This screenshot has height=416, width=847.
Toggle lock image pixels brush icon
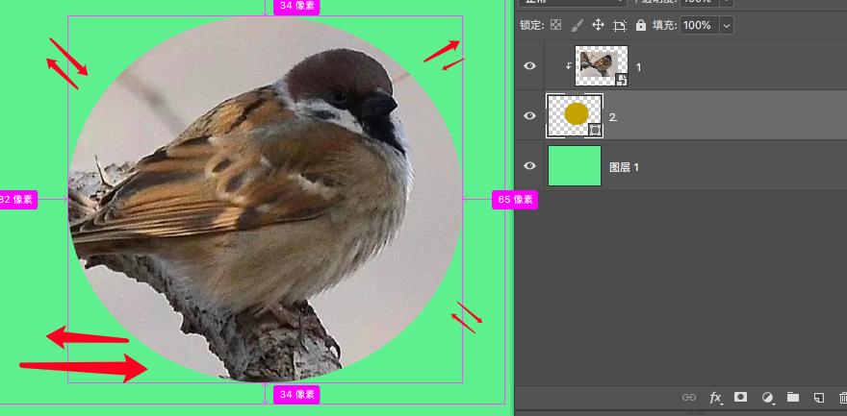(577, 25)
